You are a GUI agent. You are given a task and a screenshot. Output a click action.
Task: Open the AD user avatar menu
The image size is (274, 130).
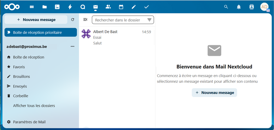tap(264, 7)
